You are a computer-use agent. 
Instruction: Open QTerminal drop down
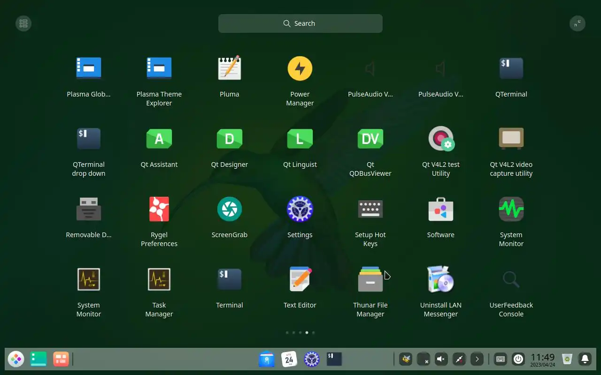pos(89,139)
